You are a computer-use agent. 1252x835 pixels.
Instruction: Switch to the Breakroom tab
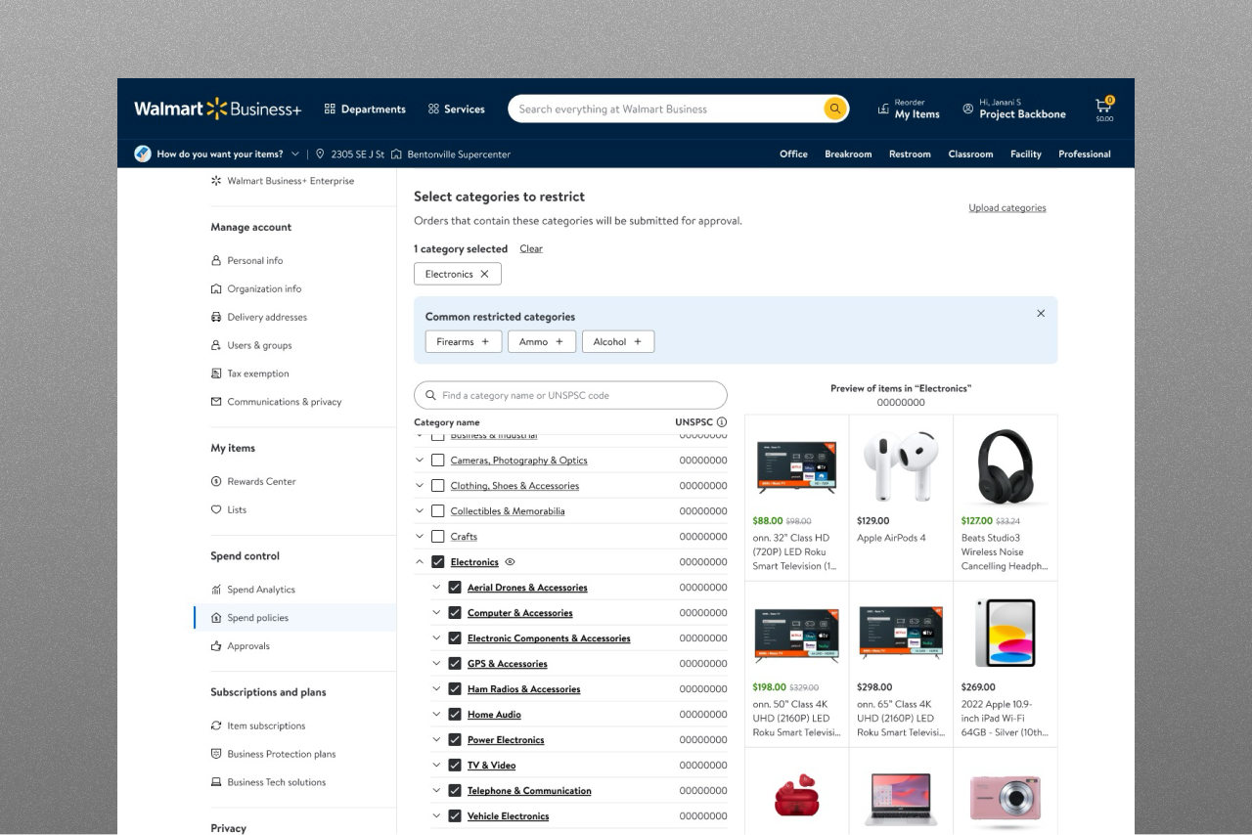848,154
